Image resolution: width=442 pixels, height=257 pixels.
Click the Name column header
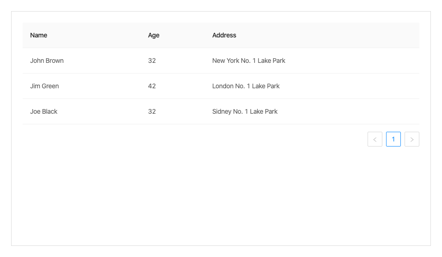click(39, 35)
